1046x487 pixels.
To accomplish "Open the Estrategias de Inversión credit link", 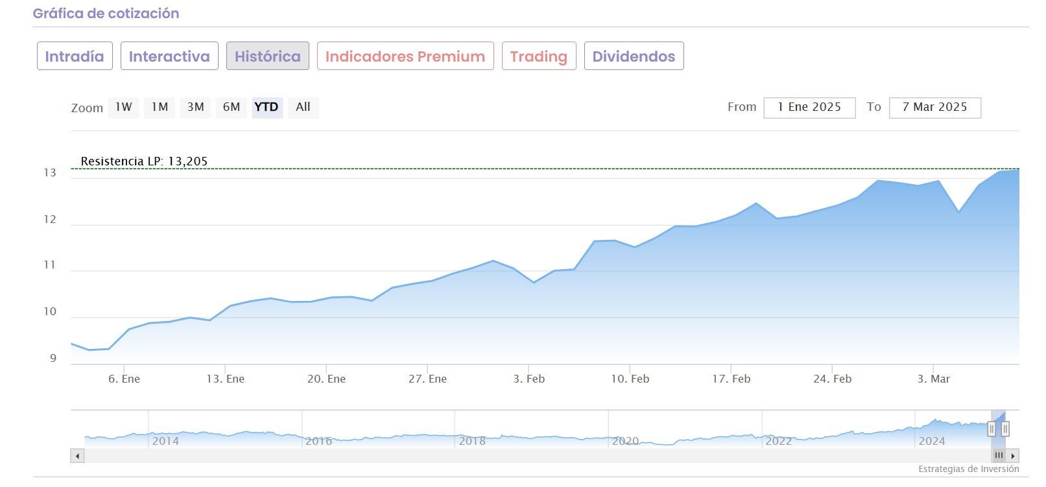I will pos(968,469).
